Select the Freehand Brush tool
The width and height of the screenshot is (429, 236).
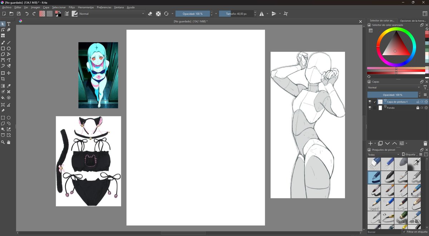pyautogui.click(x=3, y=42)
